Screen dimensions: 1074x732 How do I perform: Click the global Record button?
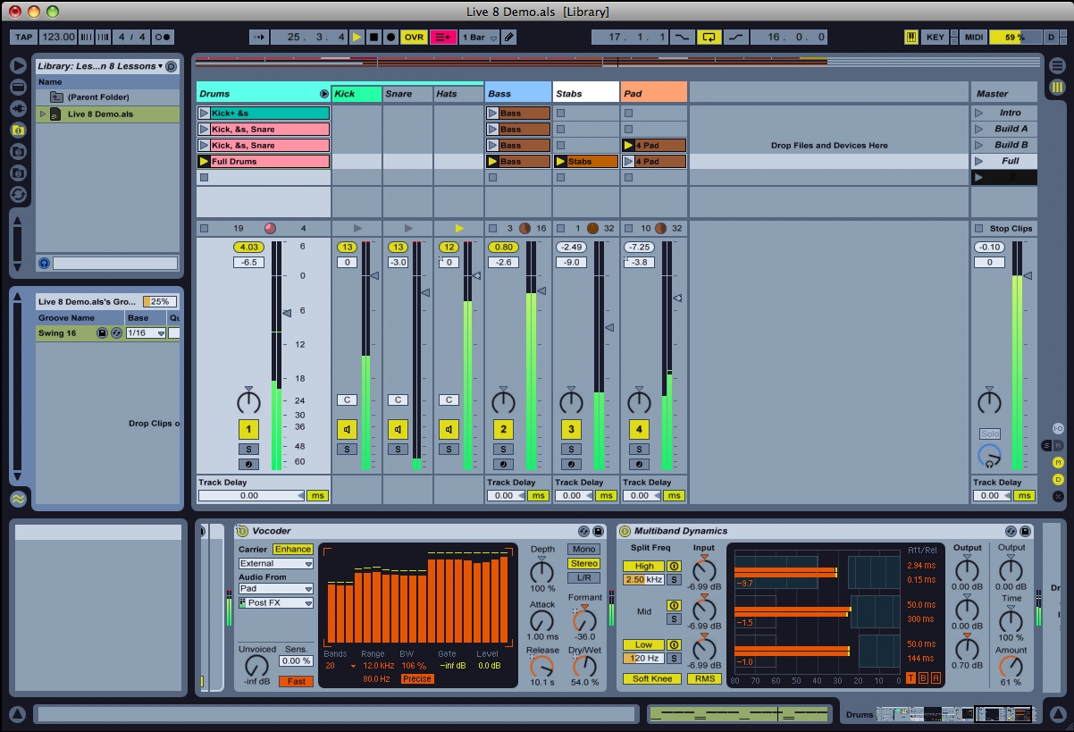pyautogui.click(x=390, y=37)
